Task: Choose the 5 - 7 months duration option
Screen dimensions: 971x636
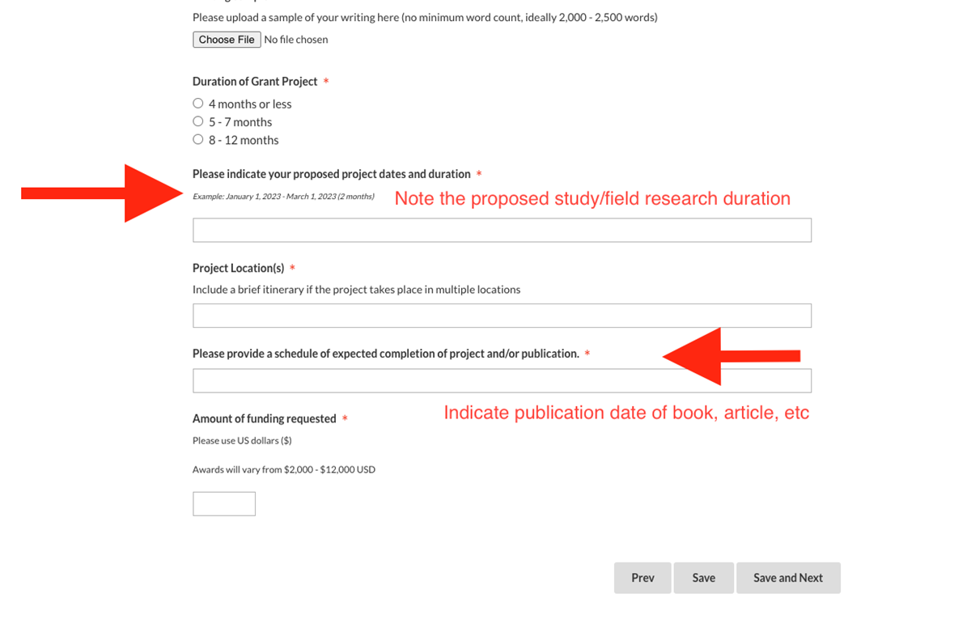Action: coord(198,121)
